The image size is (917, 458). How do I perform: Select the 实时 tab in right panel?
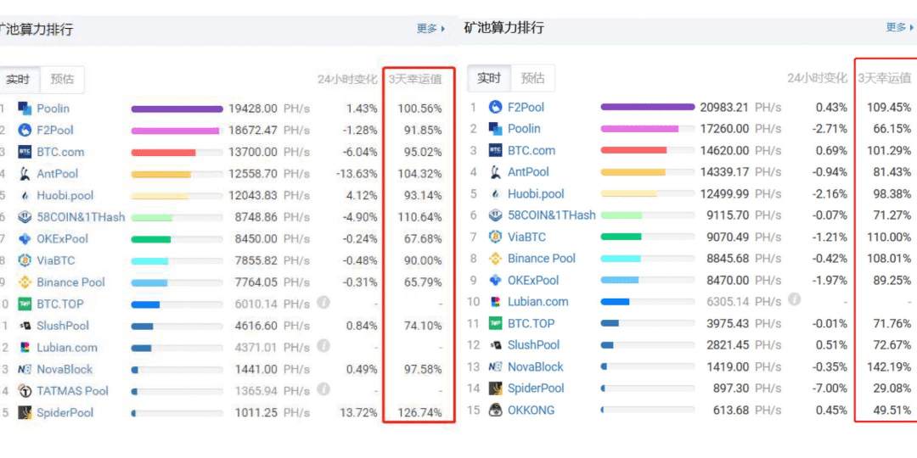pos(489,78)
